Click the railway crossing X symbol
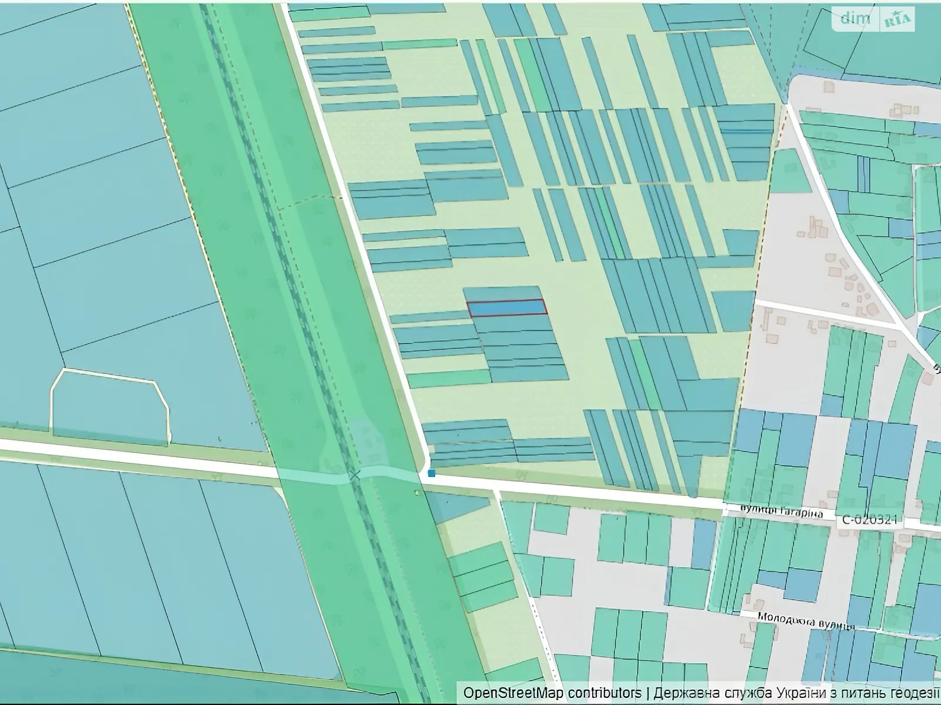The height and width of the screenshot is (705, 941). click(354, 475)
